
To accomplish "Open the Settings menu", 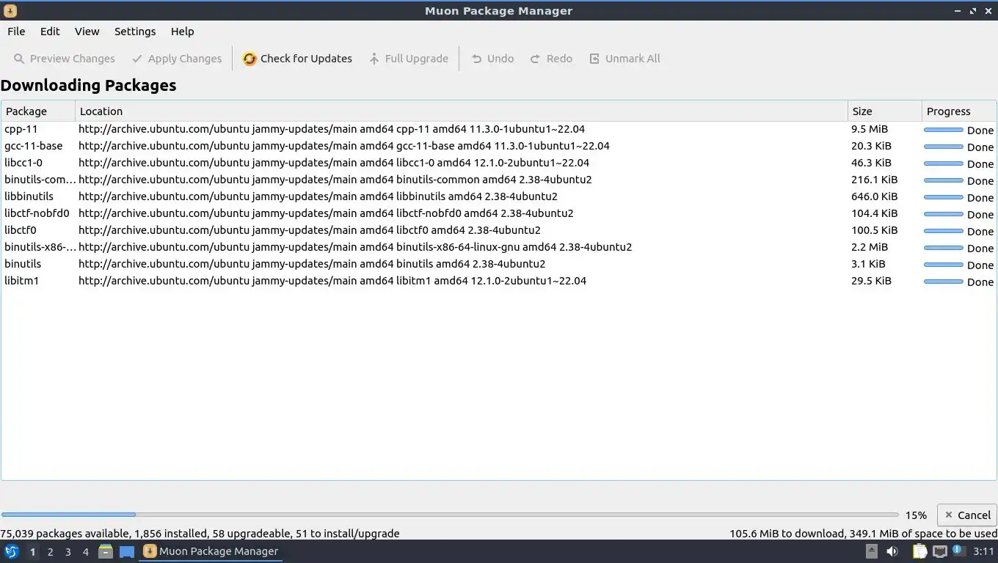I will [x=135, y=32].
